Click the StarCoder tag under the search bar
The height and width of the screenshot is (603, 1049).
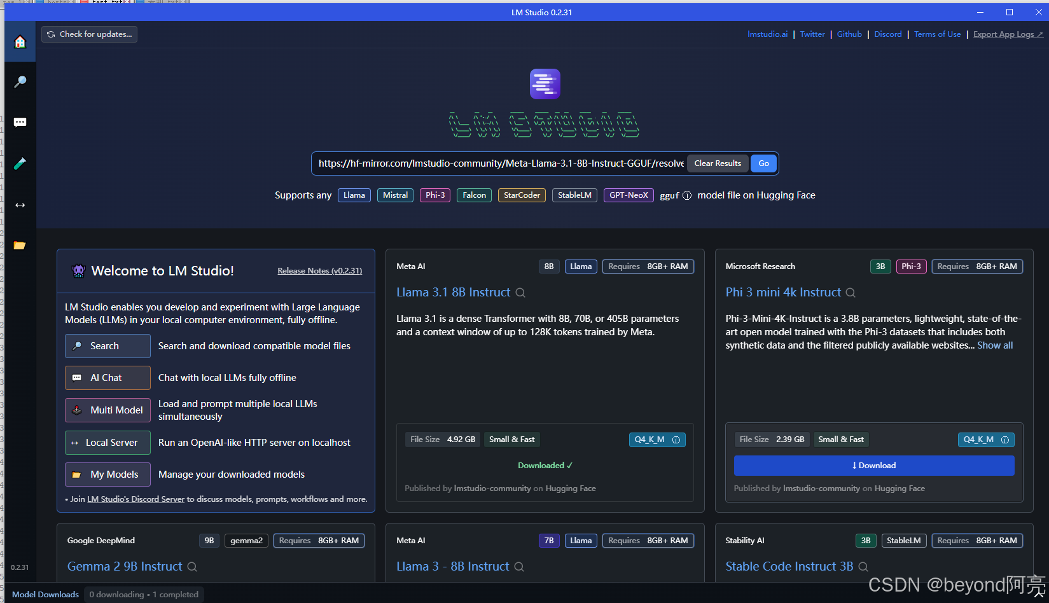522,195
